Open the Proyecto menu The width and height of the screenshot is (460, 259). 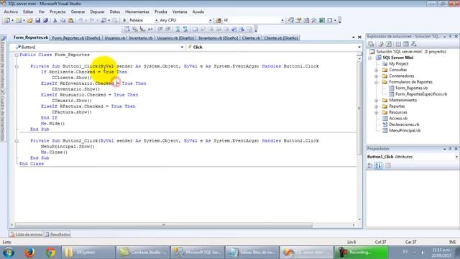click(x=57, y=12)
